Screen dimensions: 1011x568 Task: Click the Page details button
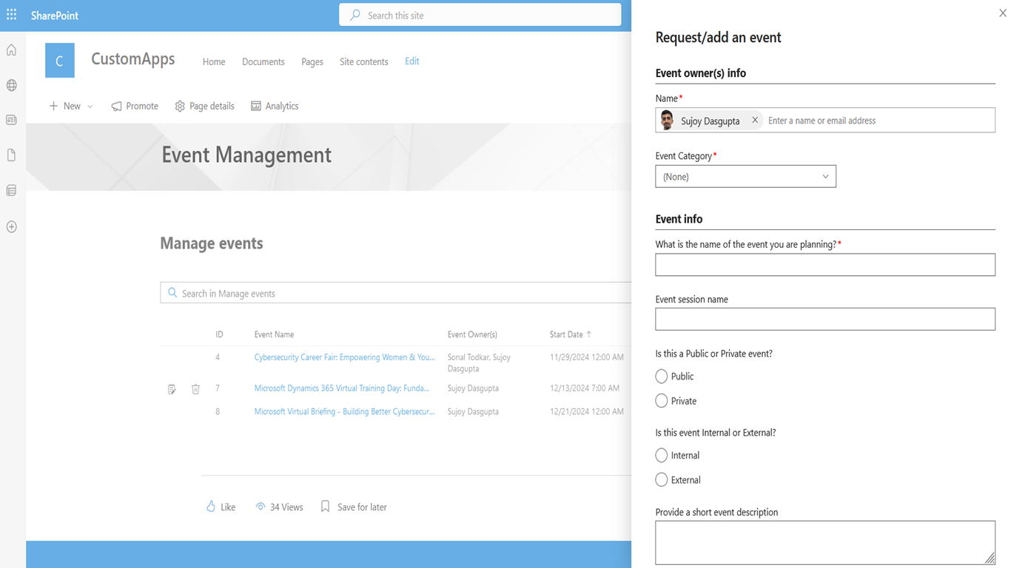(x=205, y=106)
